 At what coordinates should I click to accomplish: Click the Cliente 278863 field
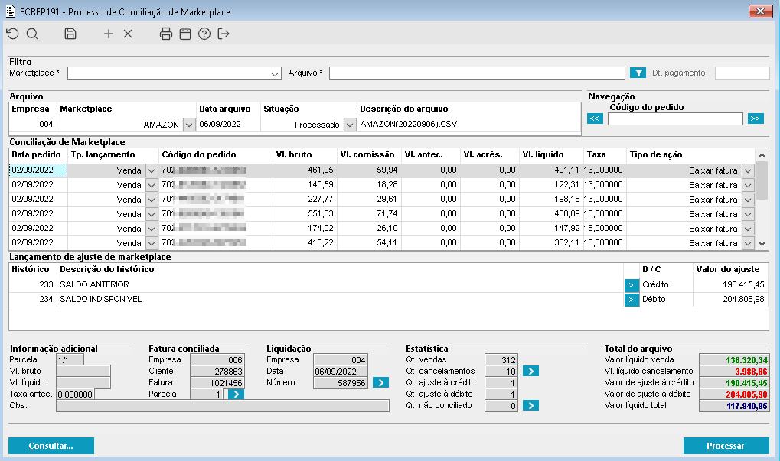pos(217,372)
